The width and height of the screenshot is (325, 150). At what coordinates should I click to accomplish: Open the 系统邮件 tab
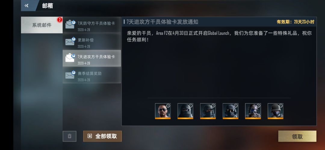tap(42, 25)
